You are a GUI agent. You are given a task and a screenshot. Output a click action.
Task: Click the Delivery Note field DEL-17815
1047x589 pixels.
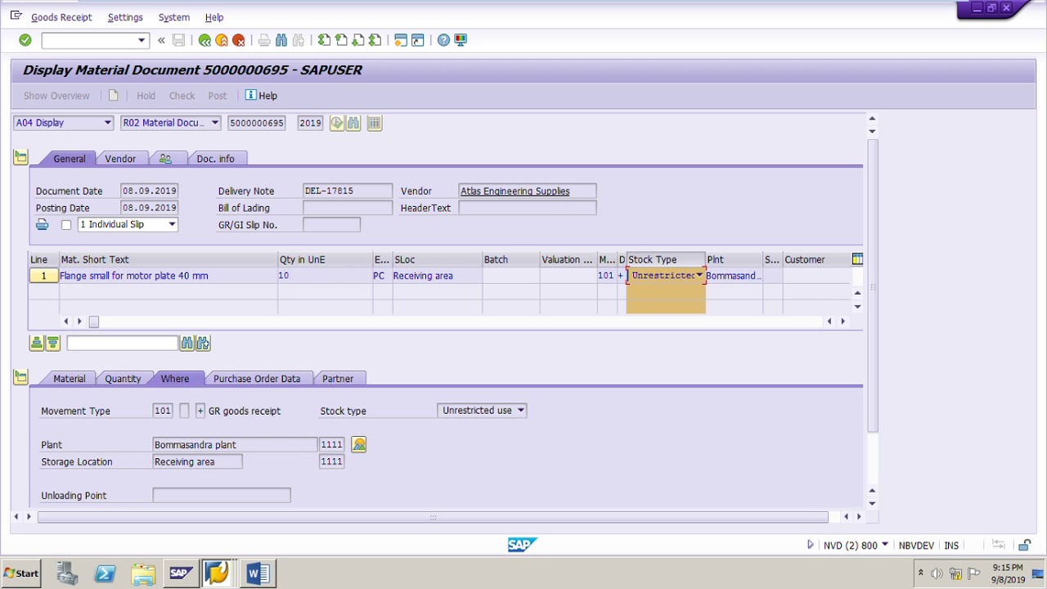(348, 191)
